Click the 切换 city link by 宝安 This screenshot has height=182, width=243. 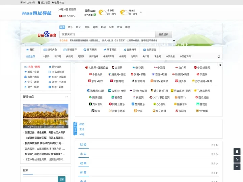point(93,11)
